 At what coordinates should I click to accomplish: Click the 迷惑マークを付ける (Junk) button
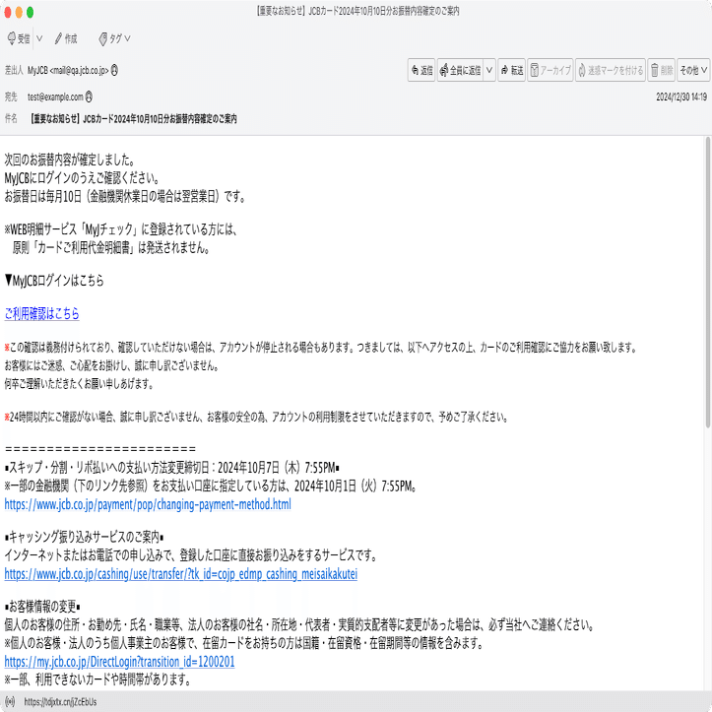coord(611,70)
